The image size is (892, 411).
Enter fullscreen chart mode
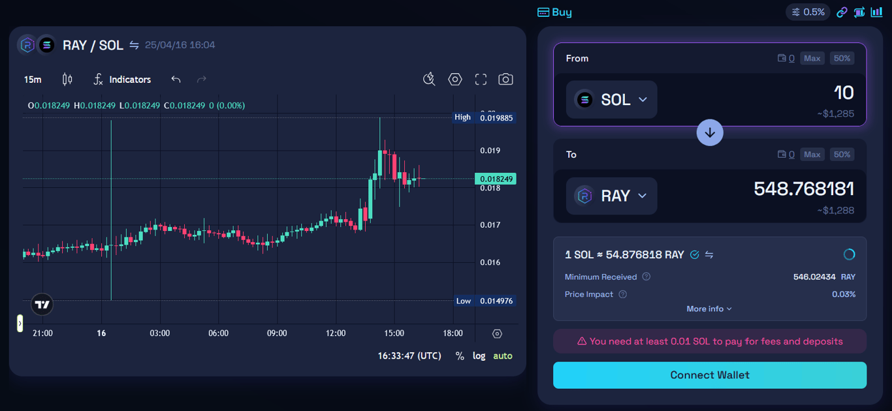[x=481, y=79]
